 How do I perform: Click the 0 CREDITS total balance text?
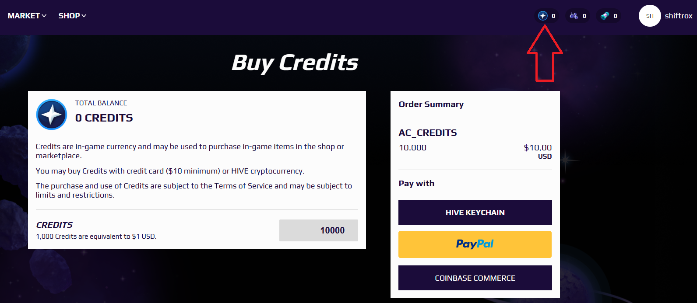click(x=104, y=118)
